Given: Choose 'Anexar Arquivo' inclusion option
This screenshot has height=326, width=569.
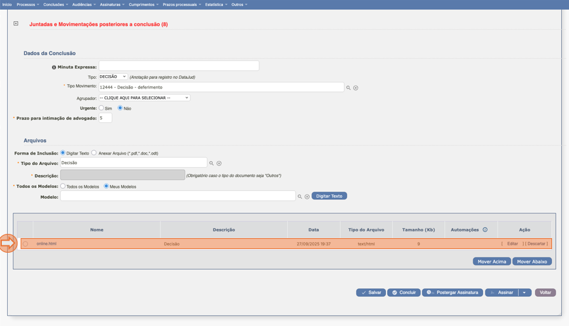Looking at the screenshot, I should pos(94,153).
